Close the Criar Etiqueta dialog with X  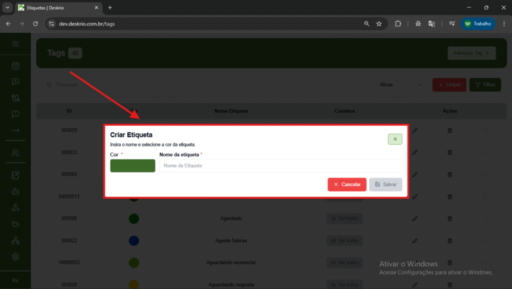(394, 139)
